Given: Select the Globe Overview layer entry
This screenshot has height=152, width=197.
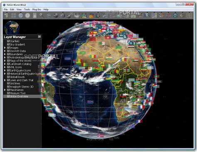Looking at the screenshot, I should point(22,97).
